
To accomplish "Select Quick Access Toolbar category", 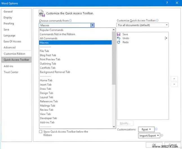I will [x=17, y=60].
